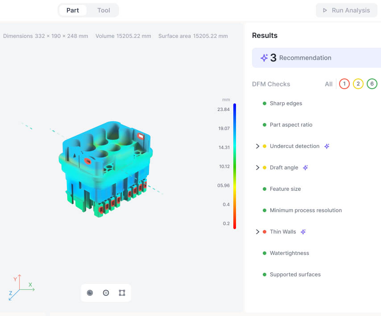The height and width of the screenshot is (316, 381).
Task: Click the striped circle view mode icon
Action: 106,293
